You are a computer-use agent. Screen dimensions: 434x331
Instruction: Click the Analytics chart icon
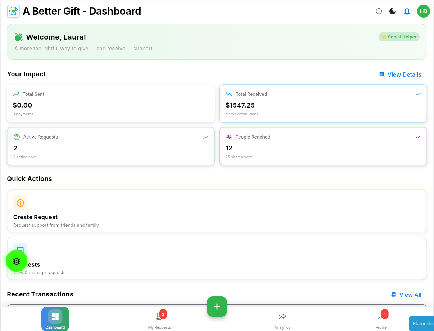[x=282, y=317]
